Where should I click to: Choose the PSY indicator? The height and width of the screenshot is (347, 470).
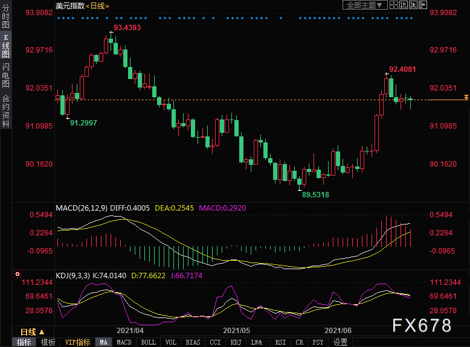318,342
